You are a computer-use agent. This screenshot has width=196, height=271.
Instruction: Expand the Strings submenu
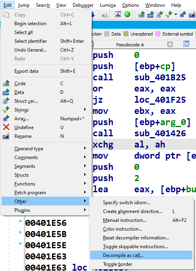(85, 110)
